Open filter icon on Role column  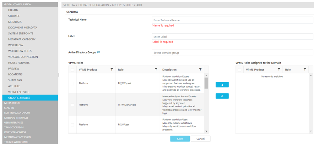coord(156,69)
